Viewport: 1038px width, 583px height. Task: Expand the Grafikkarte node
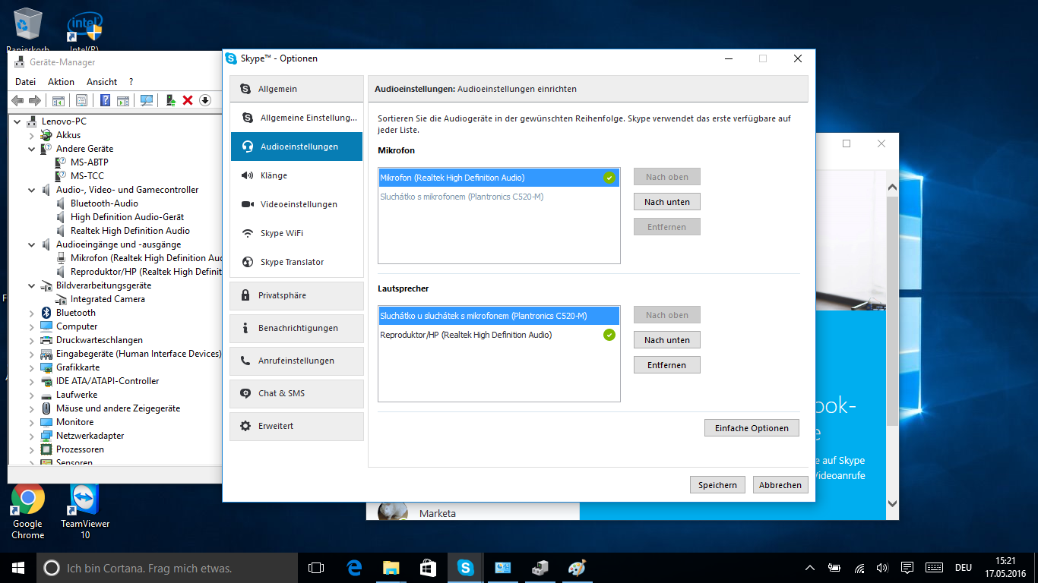point(31,367)
